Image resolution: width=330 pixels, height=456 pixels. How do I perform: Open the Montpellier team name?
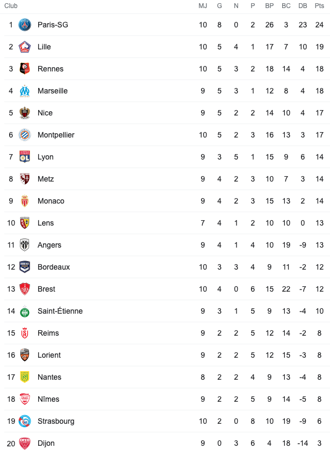click(x=56, y=135)
